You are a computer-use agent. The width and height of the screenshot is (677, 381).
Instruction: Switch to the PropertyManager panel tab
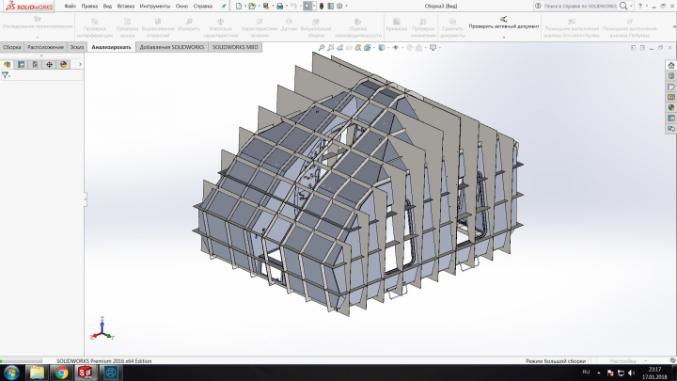click(21, 64)
